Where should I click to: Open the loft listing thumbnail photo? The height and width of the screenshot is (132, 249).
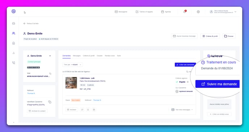point(71,83)
